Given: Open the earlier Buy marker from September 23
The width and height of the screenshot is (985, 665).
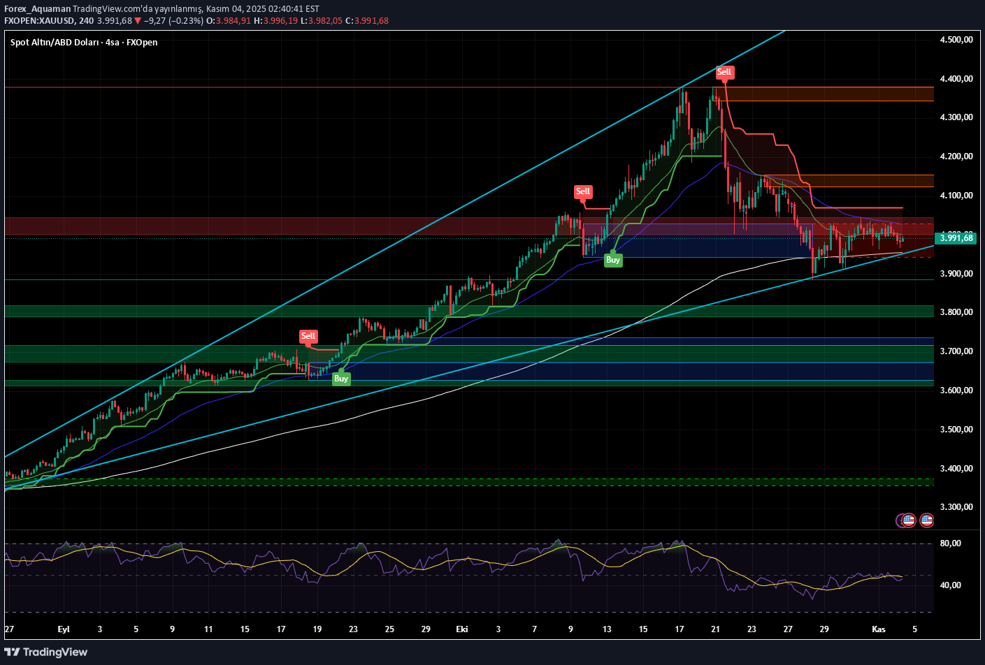Looking at the screenshot, I should 341,378.
